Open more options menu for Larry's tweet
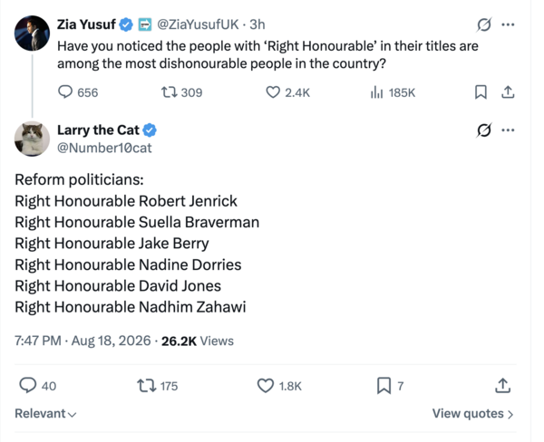Viewport: 544px width, 442px height. 508,130
